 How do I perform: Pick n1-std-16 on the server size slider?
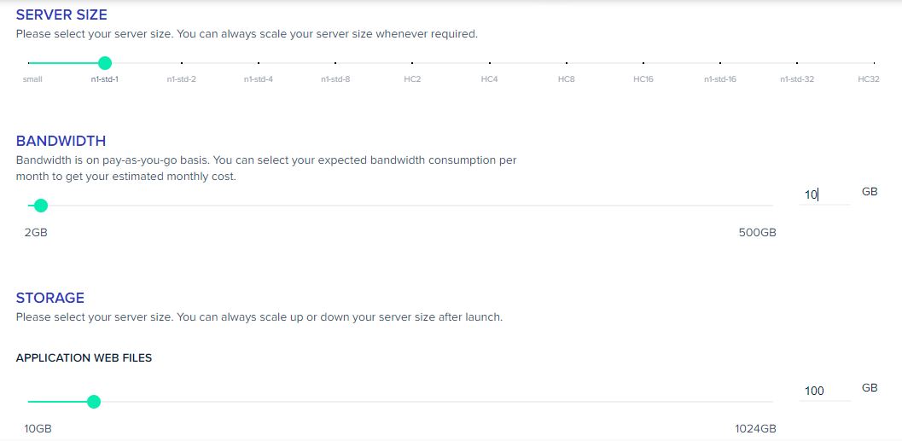pos(720,63)
